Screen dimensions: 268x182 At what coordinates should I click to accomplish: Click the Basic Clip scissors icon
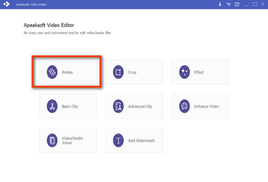coord(52,106)
